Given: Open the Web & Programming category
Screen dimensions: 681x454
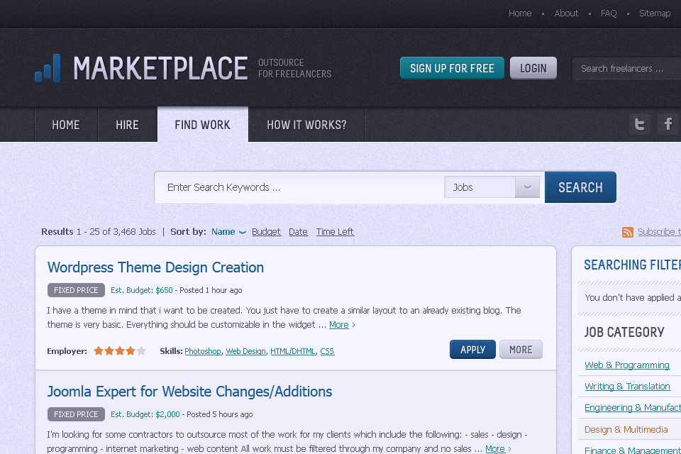Looking at the screenshot, I should (627, 365).
